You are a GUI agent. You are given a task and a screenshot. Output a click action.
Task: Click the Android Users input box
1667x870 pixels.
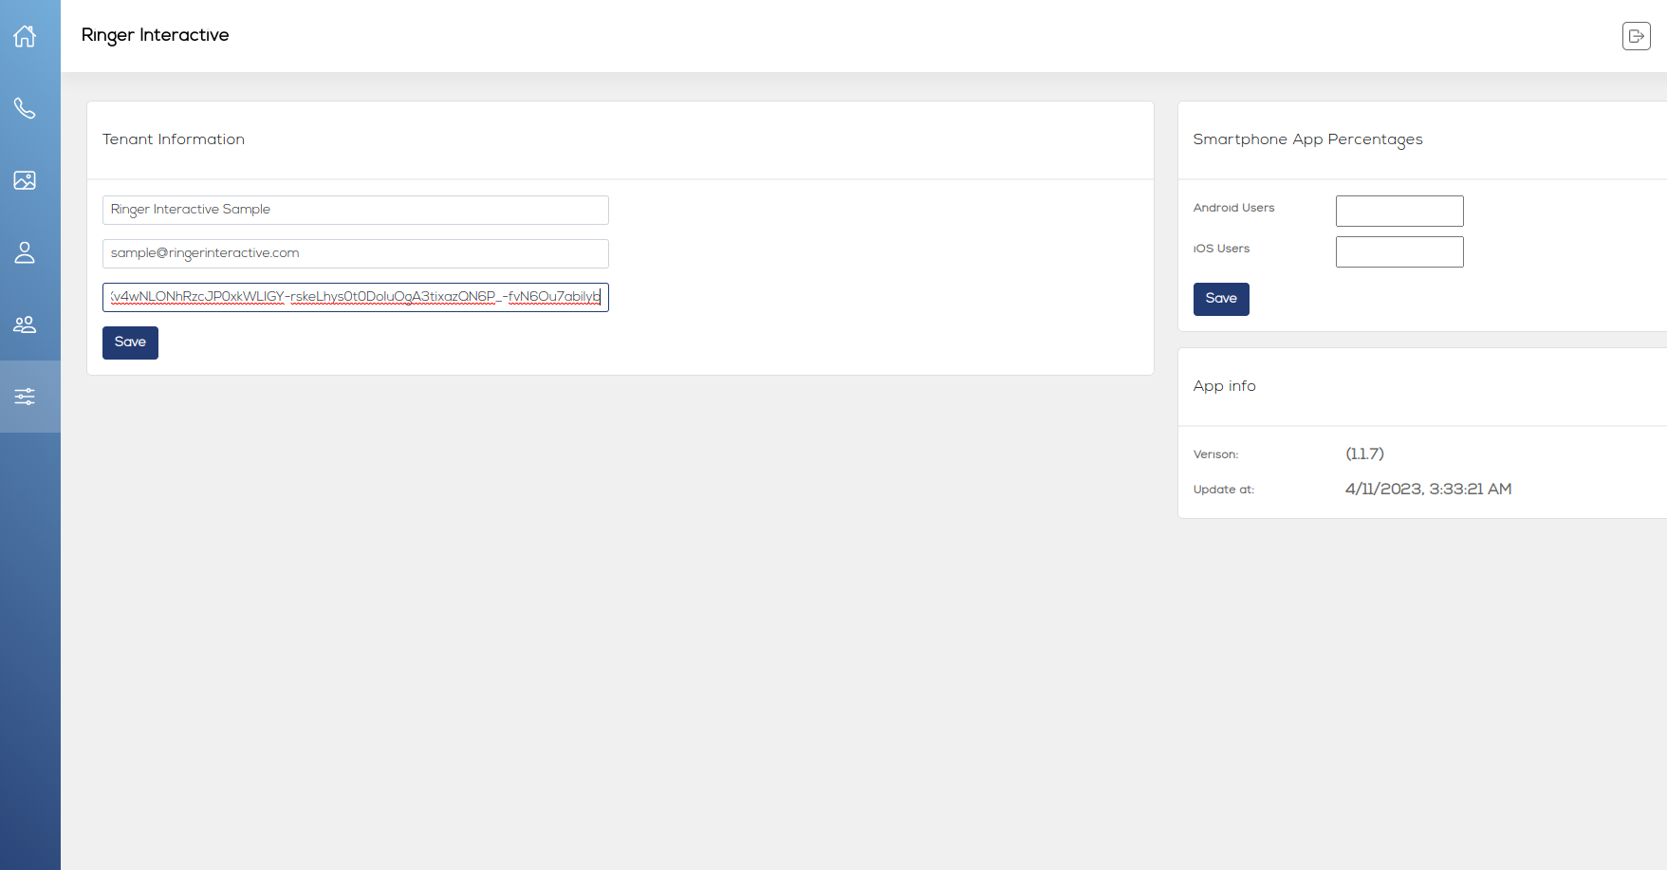[1398, 211]
